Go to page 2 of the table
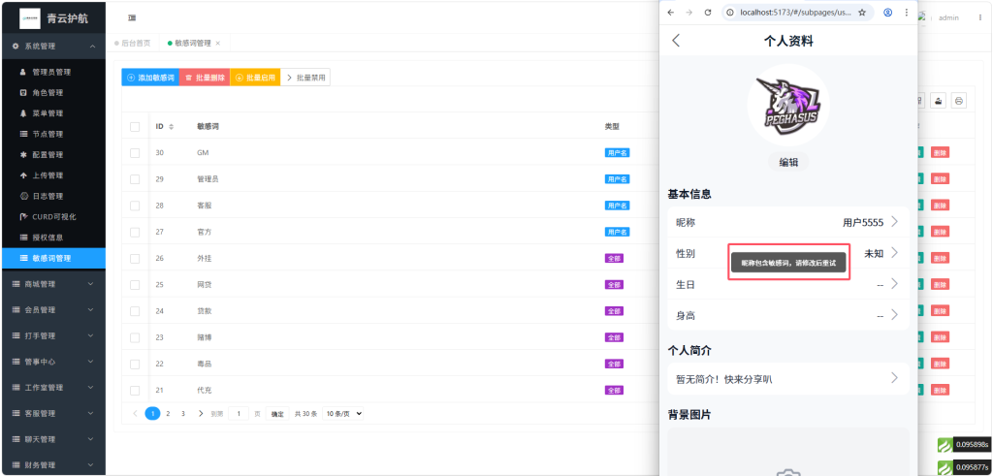This screenshot has height=476, width=993. [x=168, y=413]
